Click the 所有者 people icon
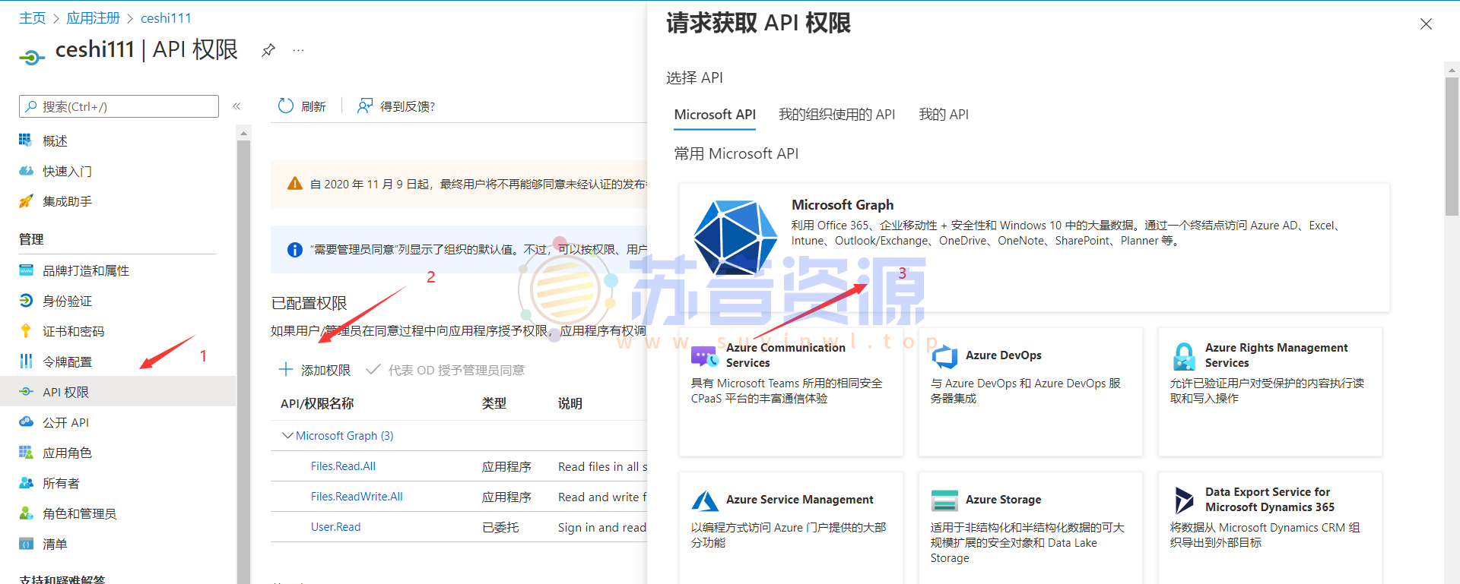 (26, 483)
